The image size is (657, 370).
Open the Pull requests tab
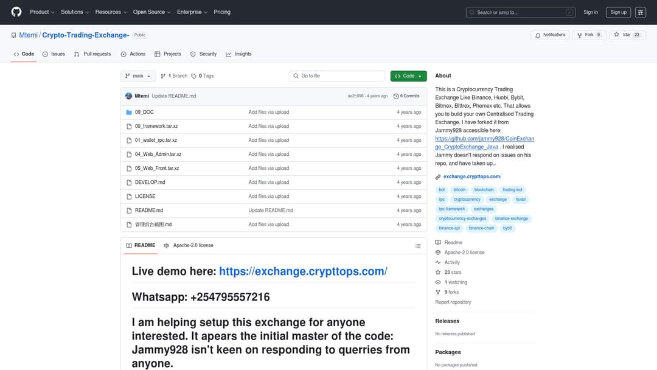point(92,54)
